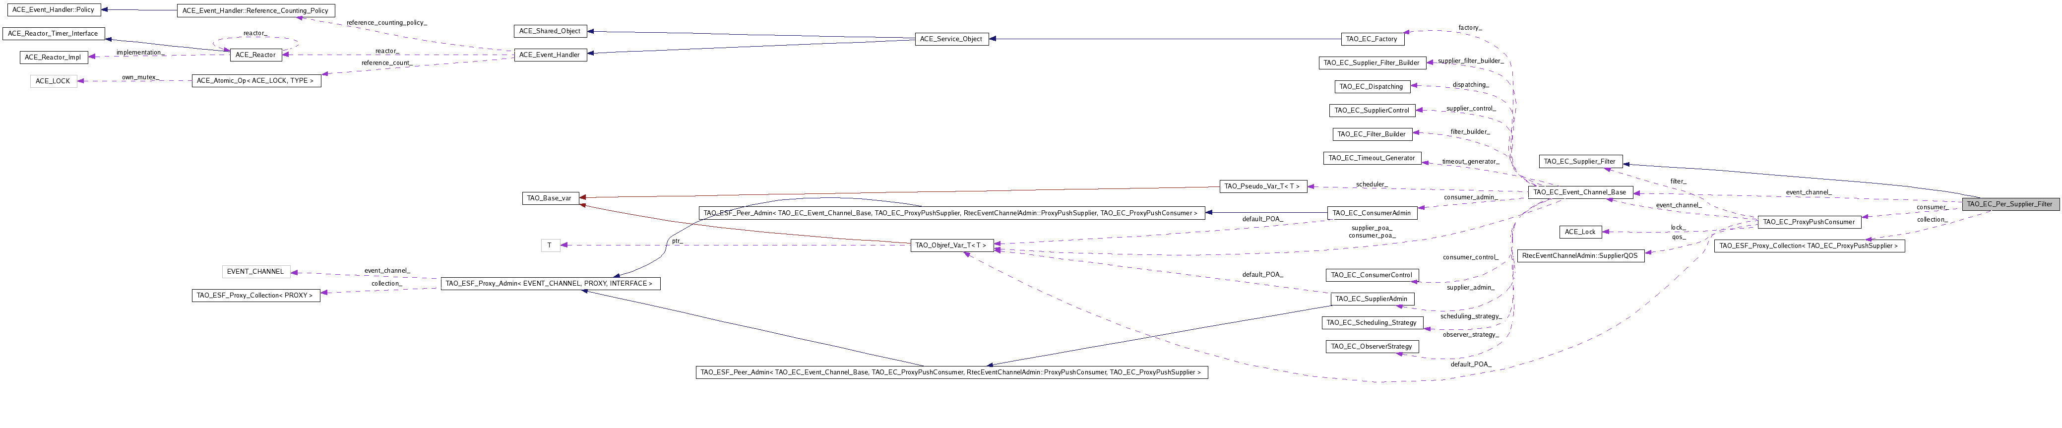Open the ACE_Reactor class node
The height and width of the screenshot is (428, 2062).
(x=255, y=55)
